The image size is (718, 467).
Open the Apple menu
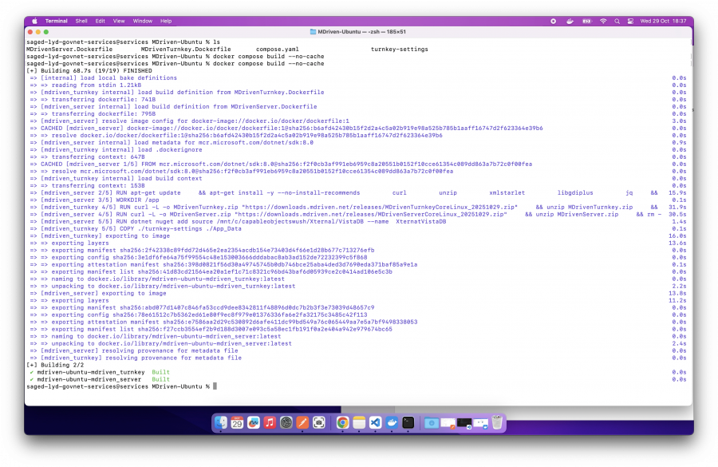tap(33, 21)
